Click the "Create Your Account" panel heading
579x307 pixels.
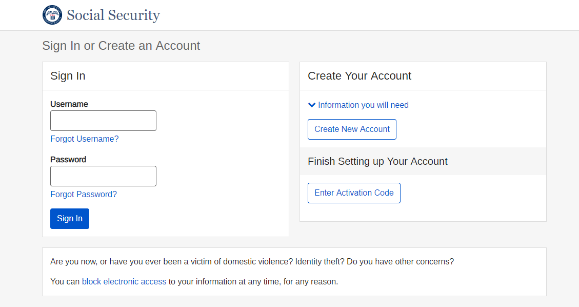pos(360,76)
